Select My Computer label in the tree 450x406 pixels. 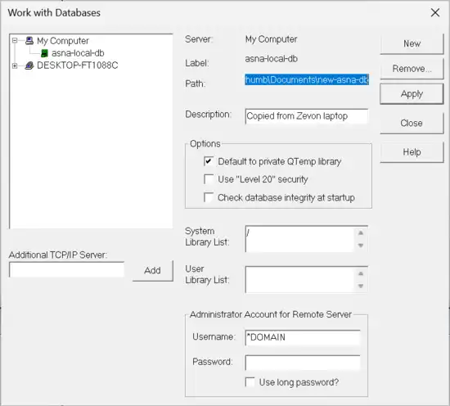click(x=63, y=41)
